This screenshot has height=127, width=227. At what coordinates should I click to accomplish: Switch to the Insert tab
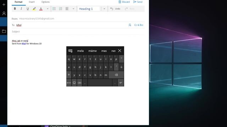pos(32,2)
